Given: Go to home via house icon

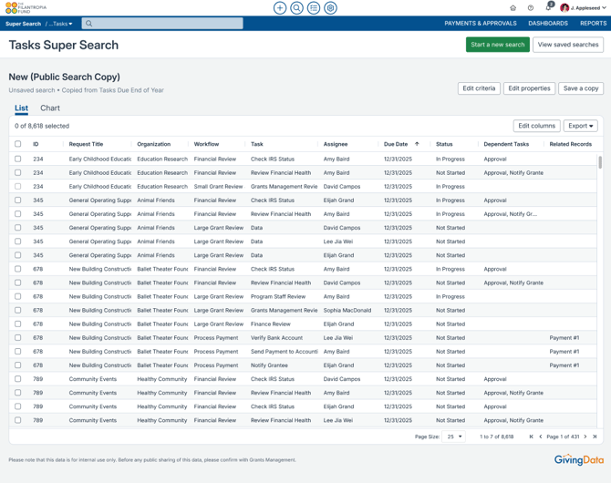Looking at the screenshot, I should (513, 8).
